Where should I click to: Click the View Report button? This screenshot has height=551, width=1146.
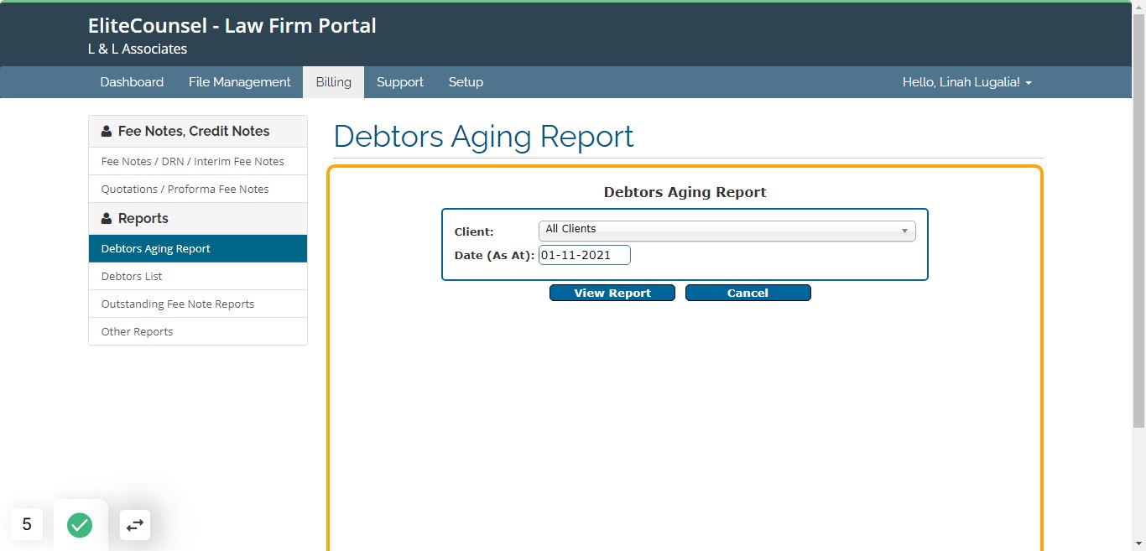(612, 293)
